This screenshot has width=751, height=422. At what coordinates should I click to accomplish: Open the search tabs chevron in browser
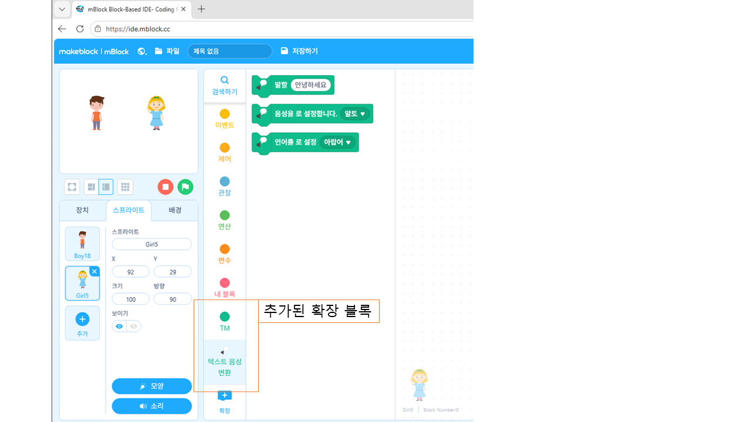coord(62,9)
